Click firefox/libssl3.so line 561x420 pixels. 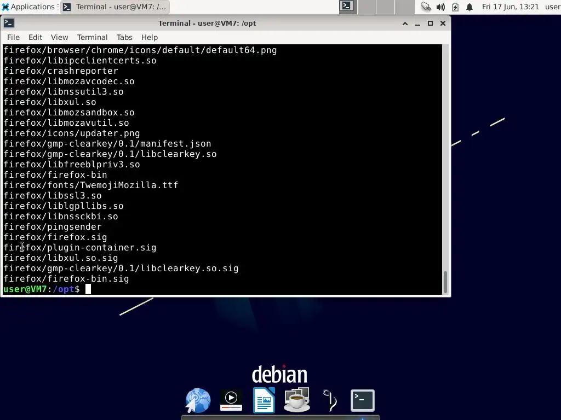click(53, 196)
